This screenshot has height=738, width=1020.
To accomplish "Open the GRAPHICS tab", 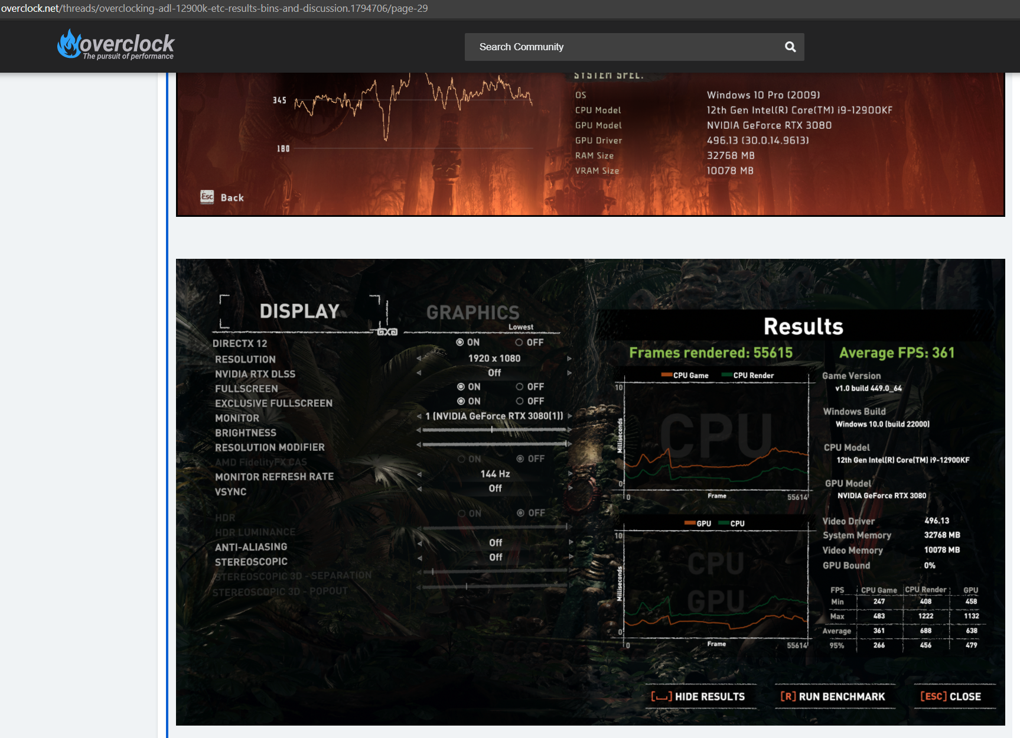I will (x=472, y=313).
